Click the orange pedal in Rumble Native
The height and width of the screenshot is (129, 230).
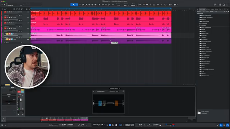[116, 103]
